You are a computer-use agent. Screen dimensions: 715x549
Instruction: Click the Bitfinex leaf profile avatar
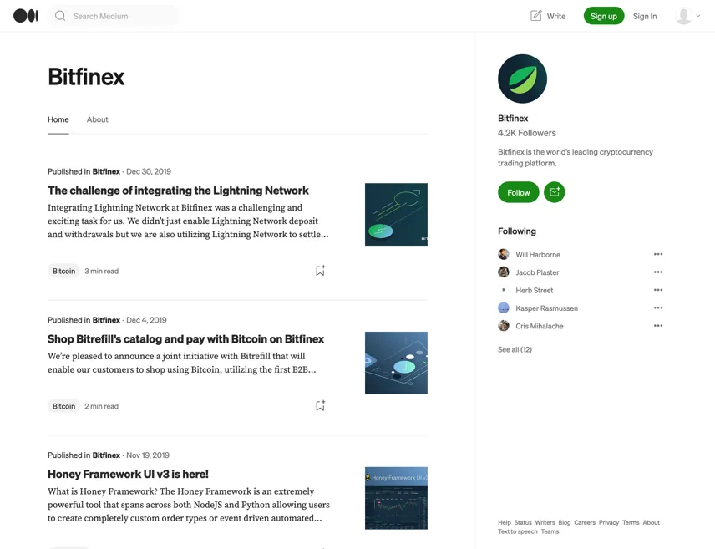click(522, 79)
